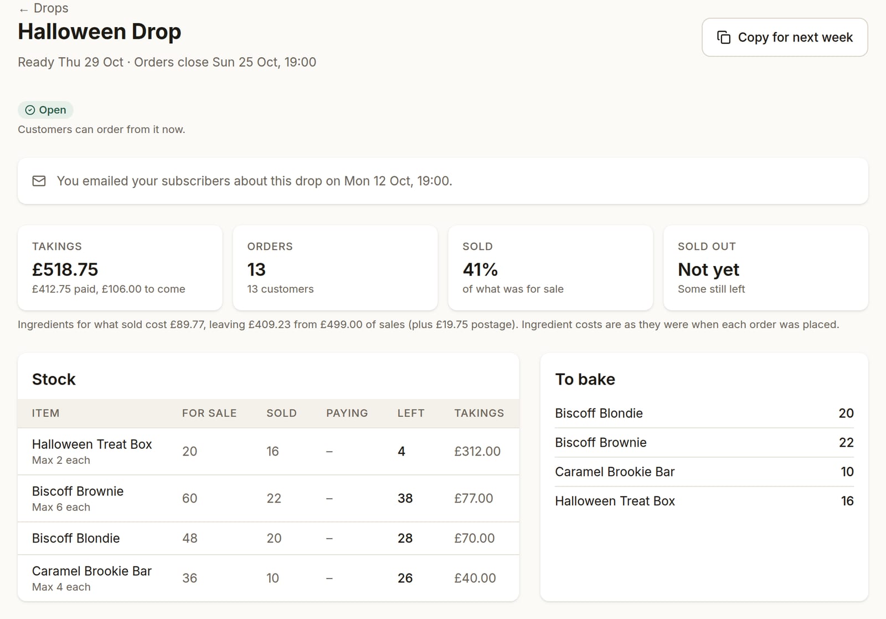Click the Not yet sold out text
Screen dimensions: 886x619
tap(708, 269)
